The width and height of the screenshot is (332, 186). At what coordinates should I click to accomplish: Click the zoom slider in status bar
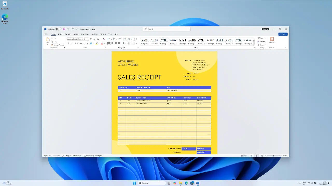point(273,156)
